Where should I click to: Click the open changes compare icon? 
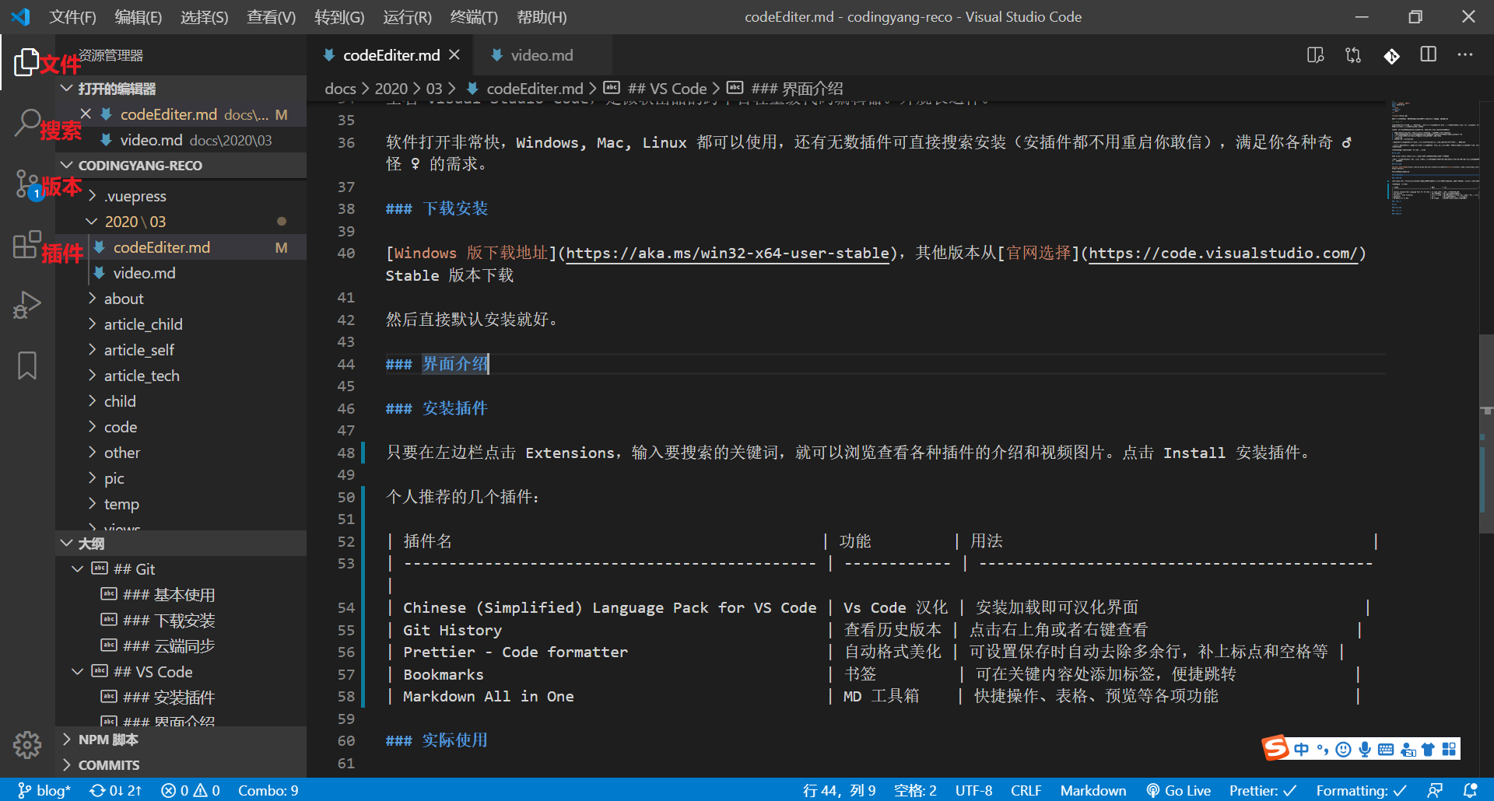coord(1353,55)
